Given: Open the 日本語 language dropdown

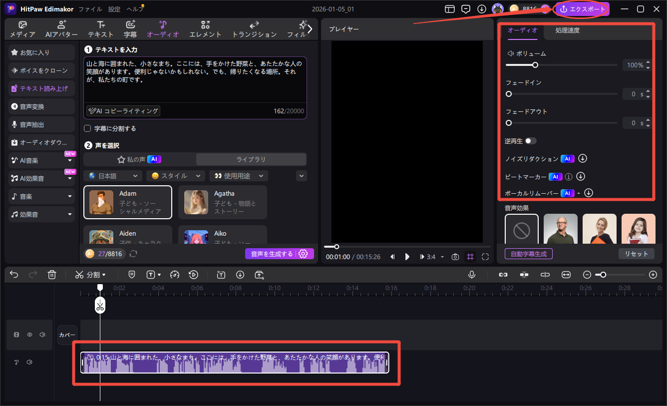Looking at the screenshot, I should (x=112, y=175).
